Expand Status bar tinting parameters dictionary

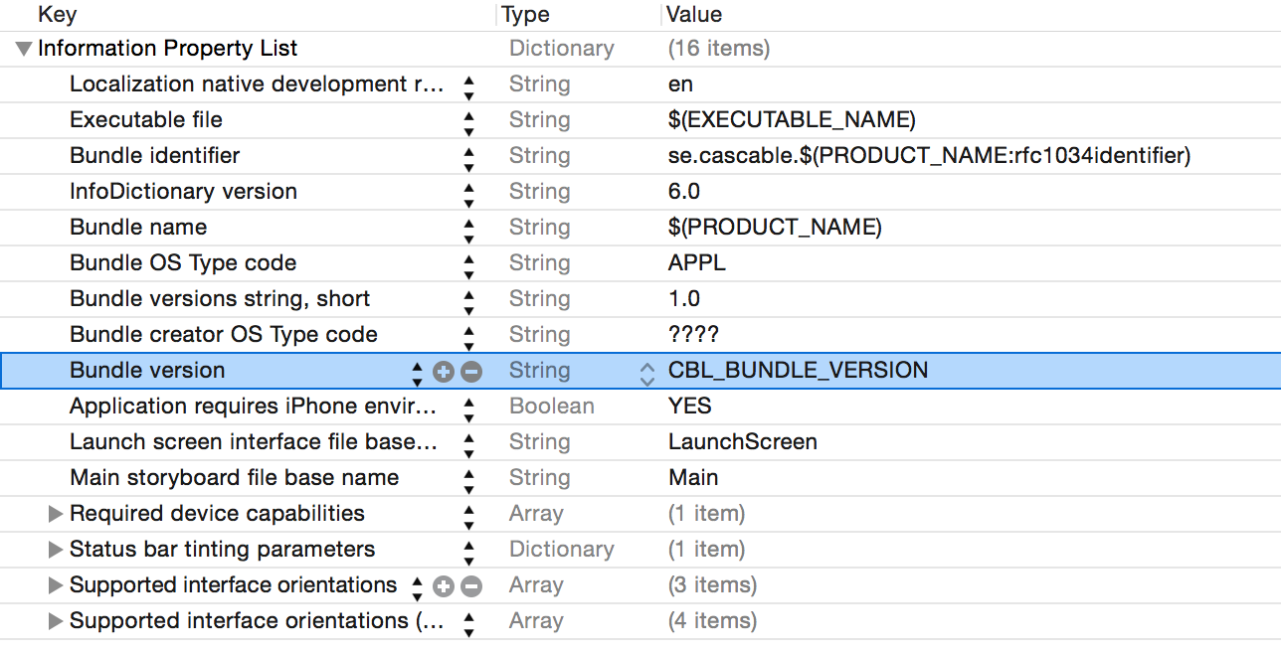click(56, 550)
